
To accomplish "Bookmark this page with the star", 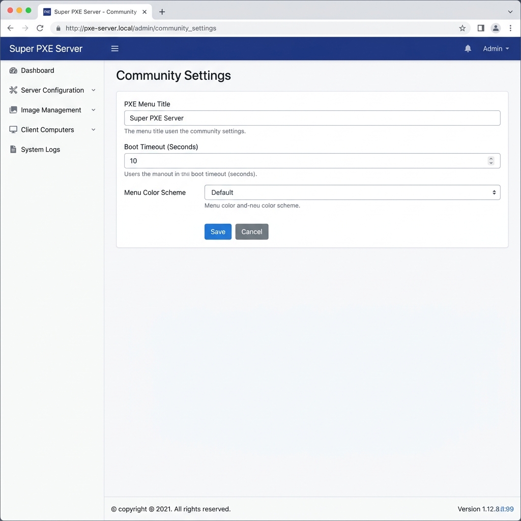I will 462,28.
